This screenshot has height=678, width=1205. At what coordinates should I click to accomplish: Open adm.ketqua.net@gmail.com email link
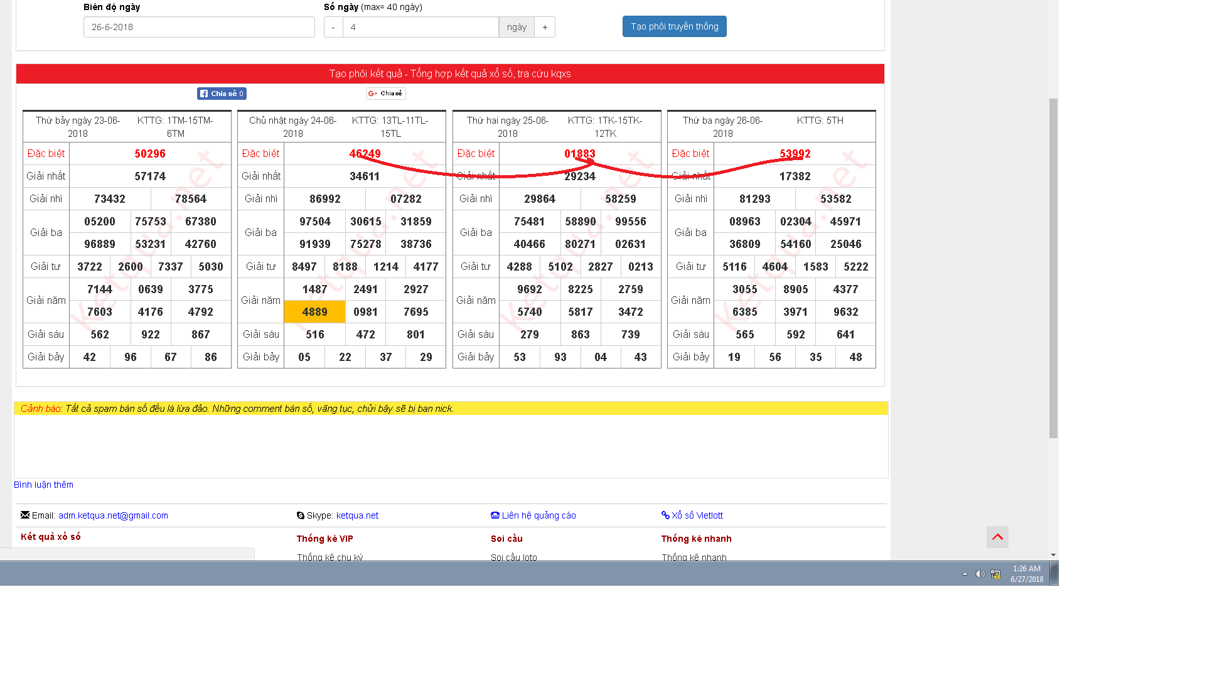point(113,515)
